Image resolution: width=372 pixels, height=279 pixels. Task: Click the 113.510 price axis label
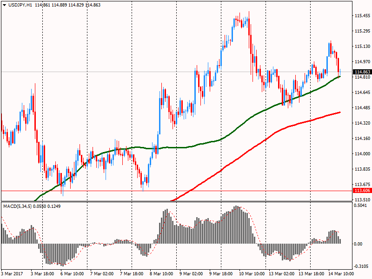(x=362, y=199)
